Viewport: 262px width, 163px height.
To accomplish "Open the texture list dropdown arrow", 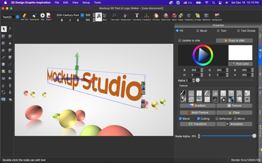I will [247, 99].
